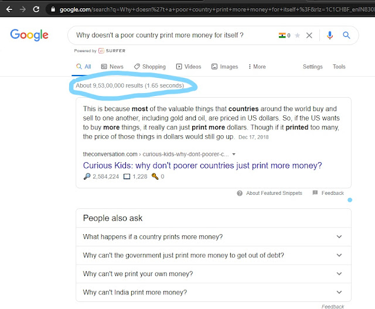The image size is (375, 309).
Task: Switch to the Shopping tab
Action: pos(150,67)
